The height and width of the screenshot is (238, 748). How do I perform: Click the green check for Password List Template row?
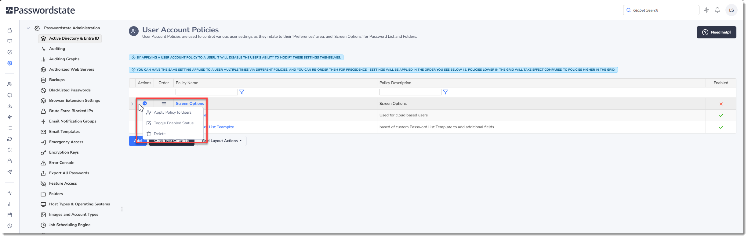point(721,127)
